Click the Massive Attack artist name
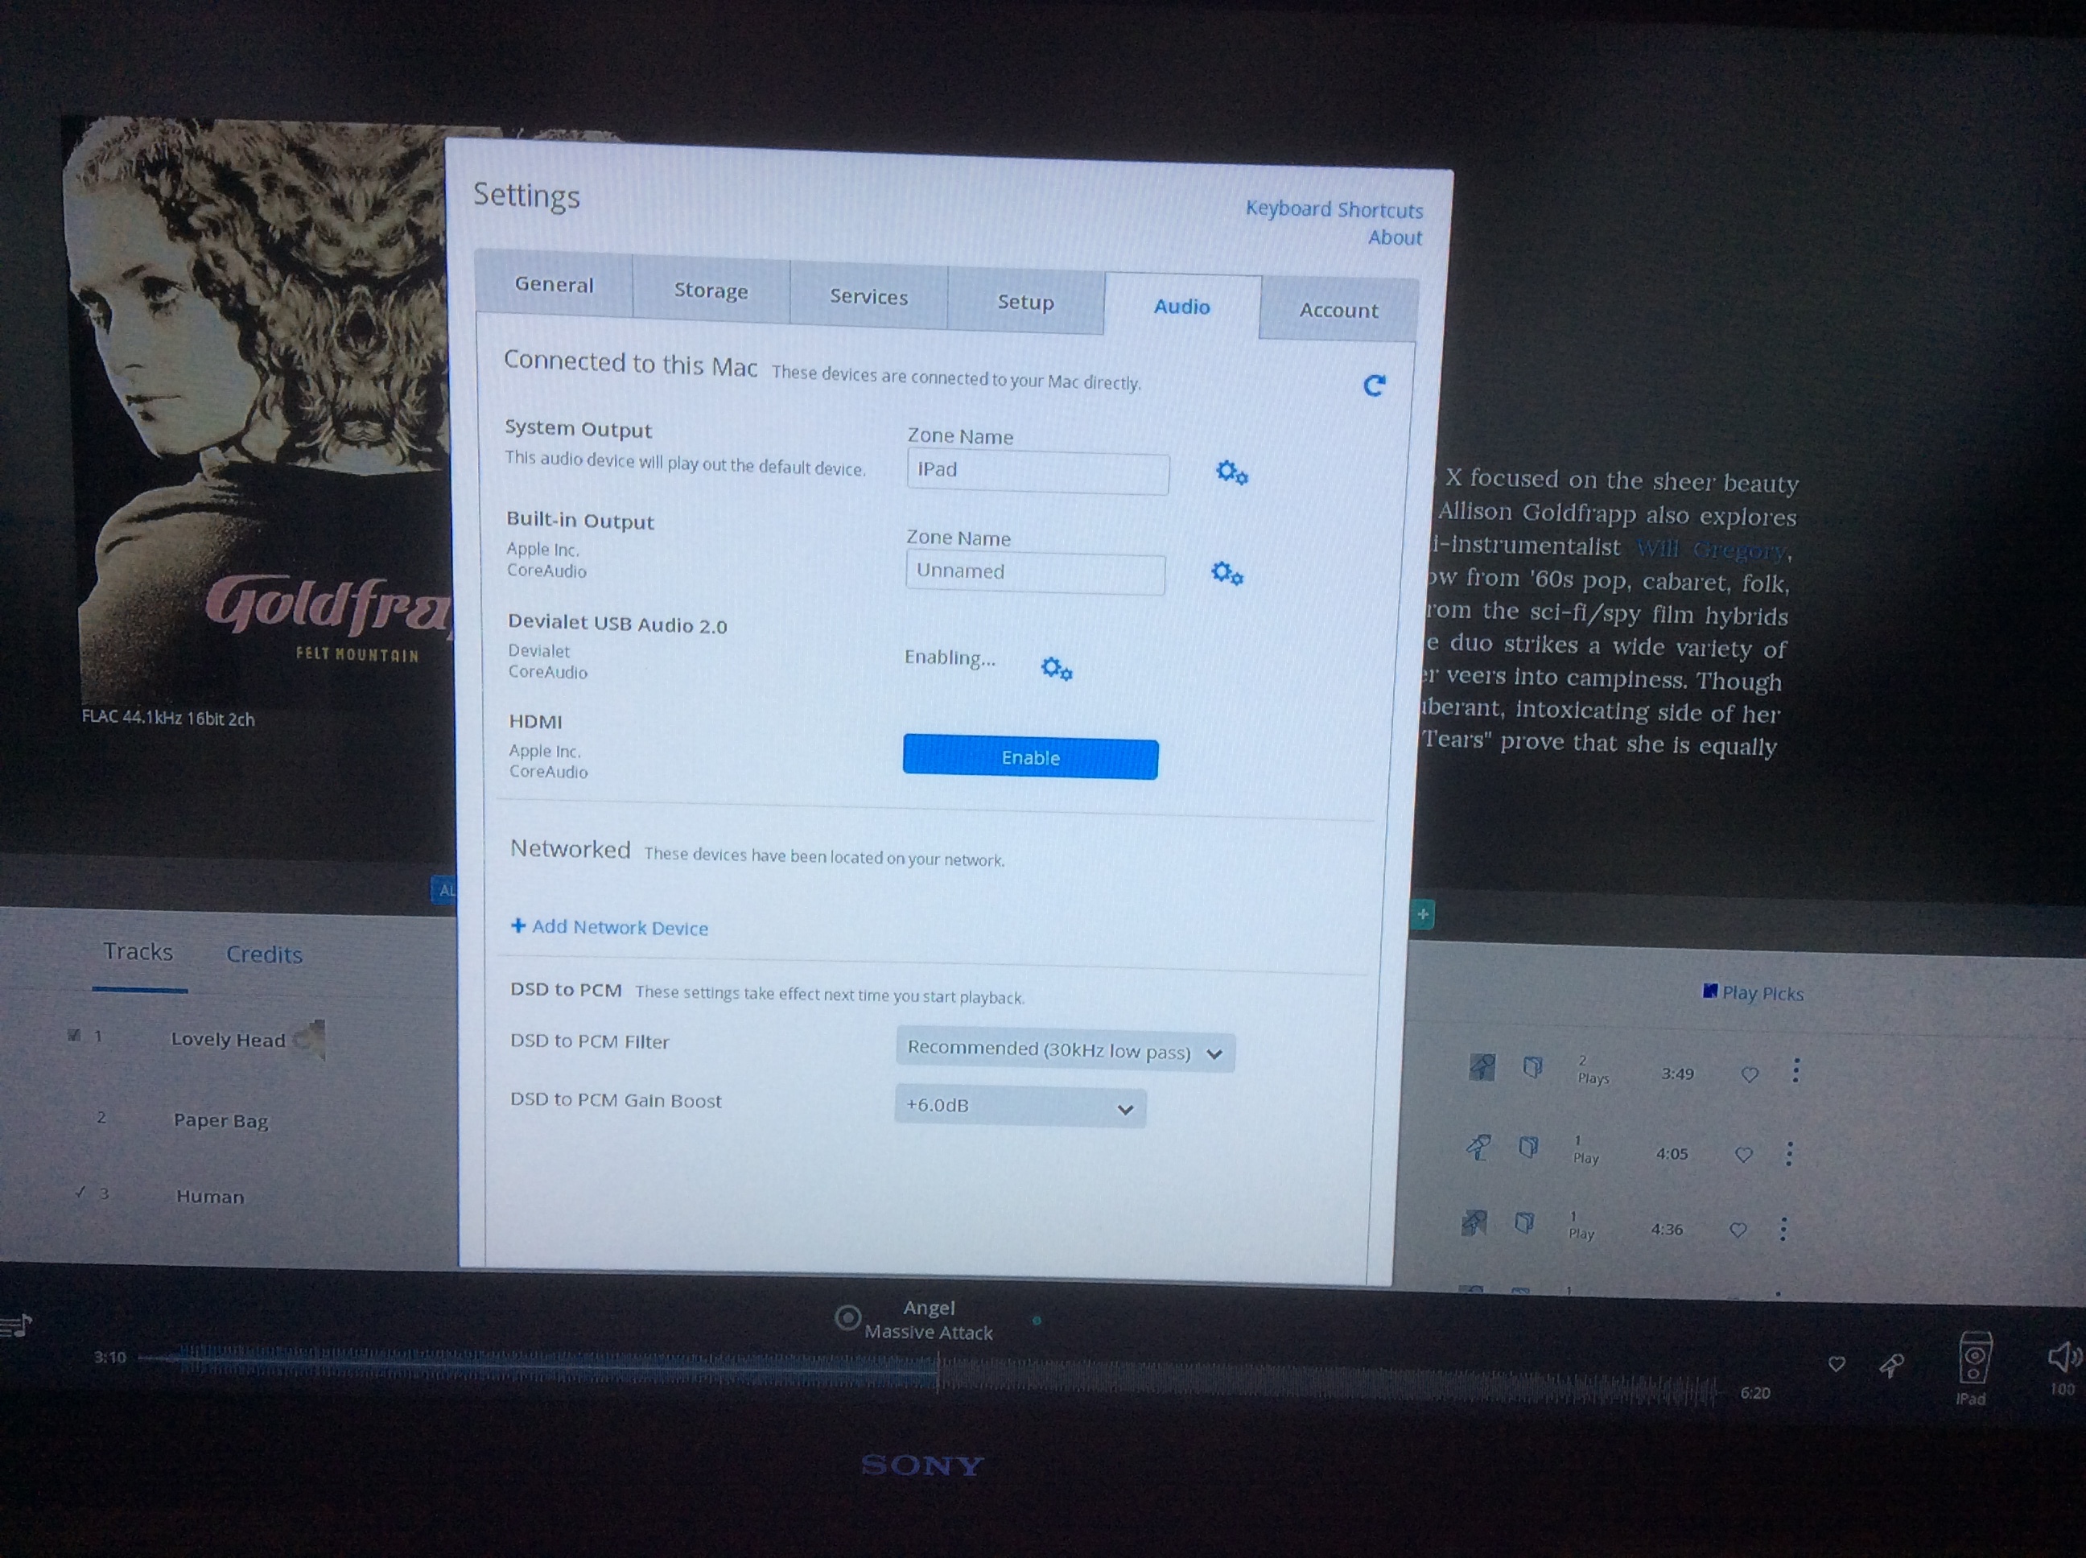The width and height of the screenshot is (2086, 1558). 928,1333
